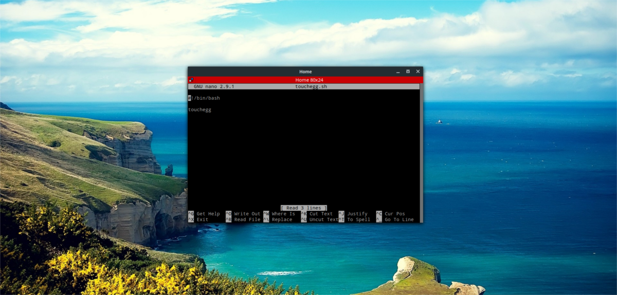Click '^X Exit' shortcut hint
Image resolution: width=617 pixels, height=295 pixels.
point(198,219)
